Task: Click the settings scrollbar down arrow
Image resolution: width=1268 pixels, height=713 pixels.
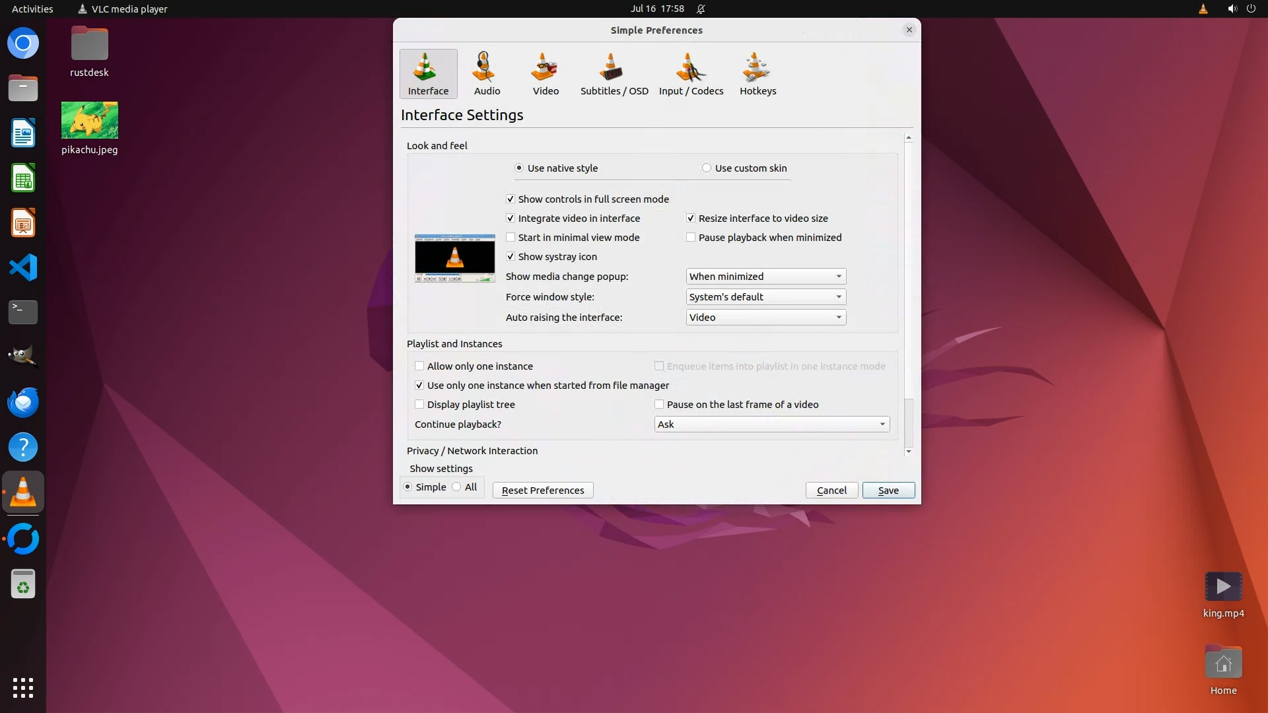Action: [x=908, y=452]
